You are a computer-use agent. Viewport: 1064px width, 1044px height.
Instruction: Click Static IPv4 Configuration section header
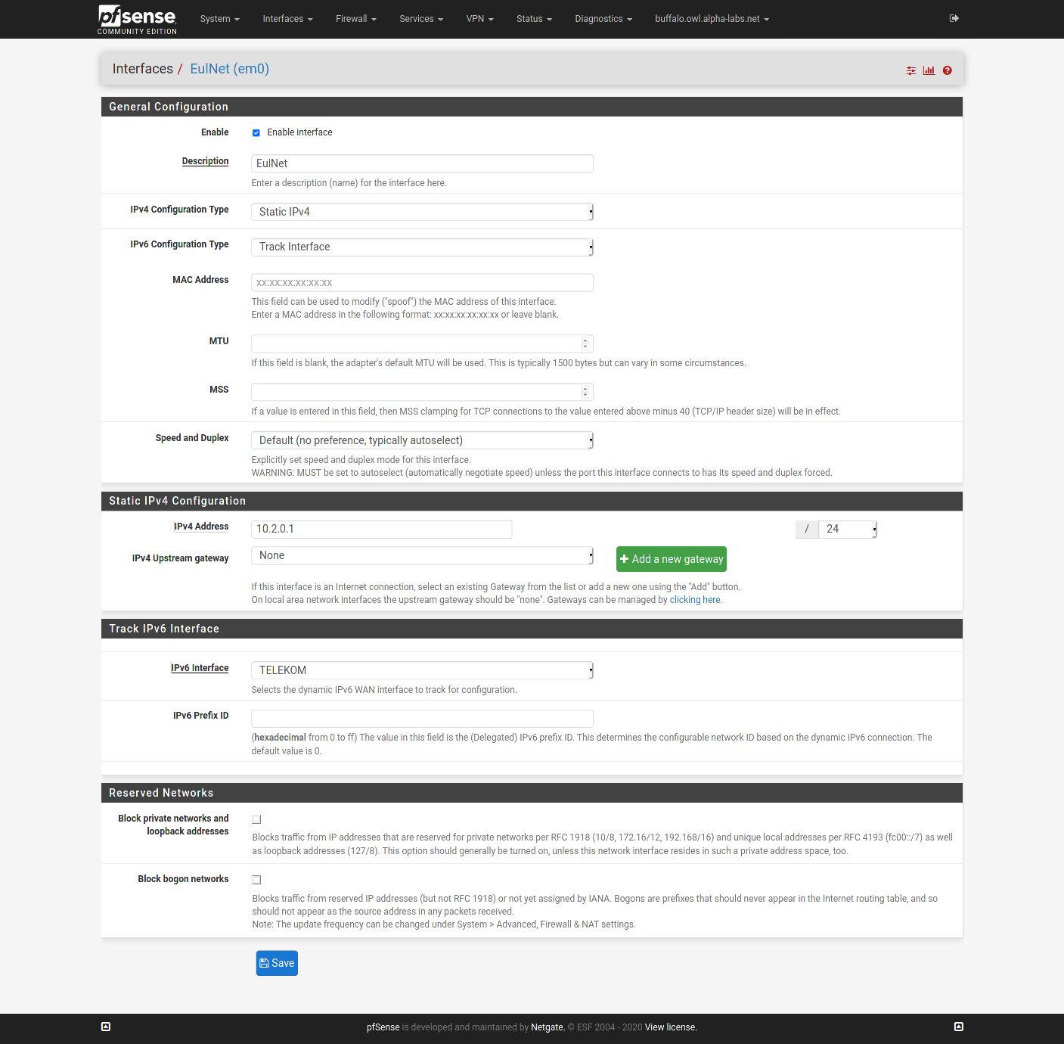click(532, 501)
